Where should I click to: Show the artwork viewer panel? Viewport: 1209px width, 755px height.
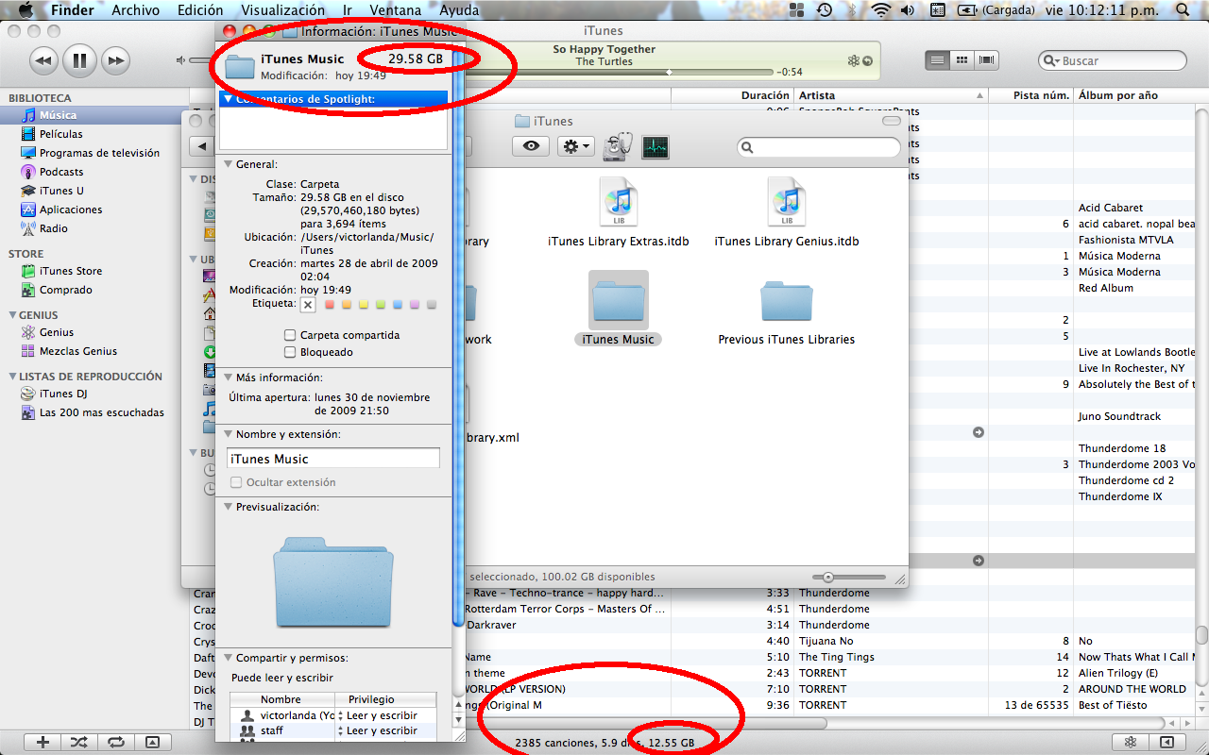coord(153,743)
